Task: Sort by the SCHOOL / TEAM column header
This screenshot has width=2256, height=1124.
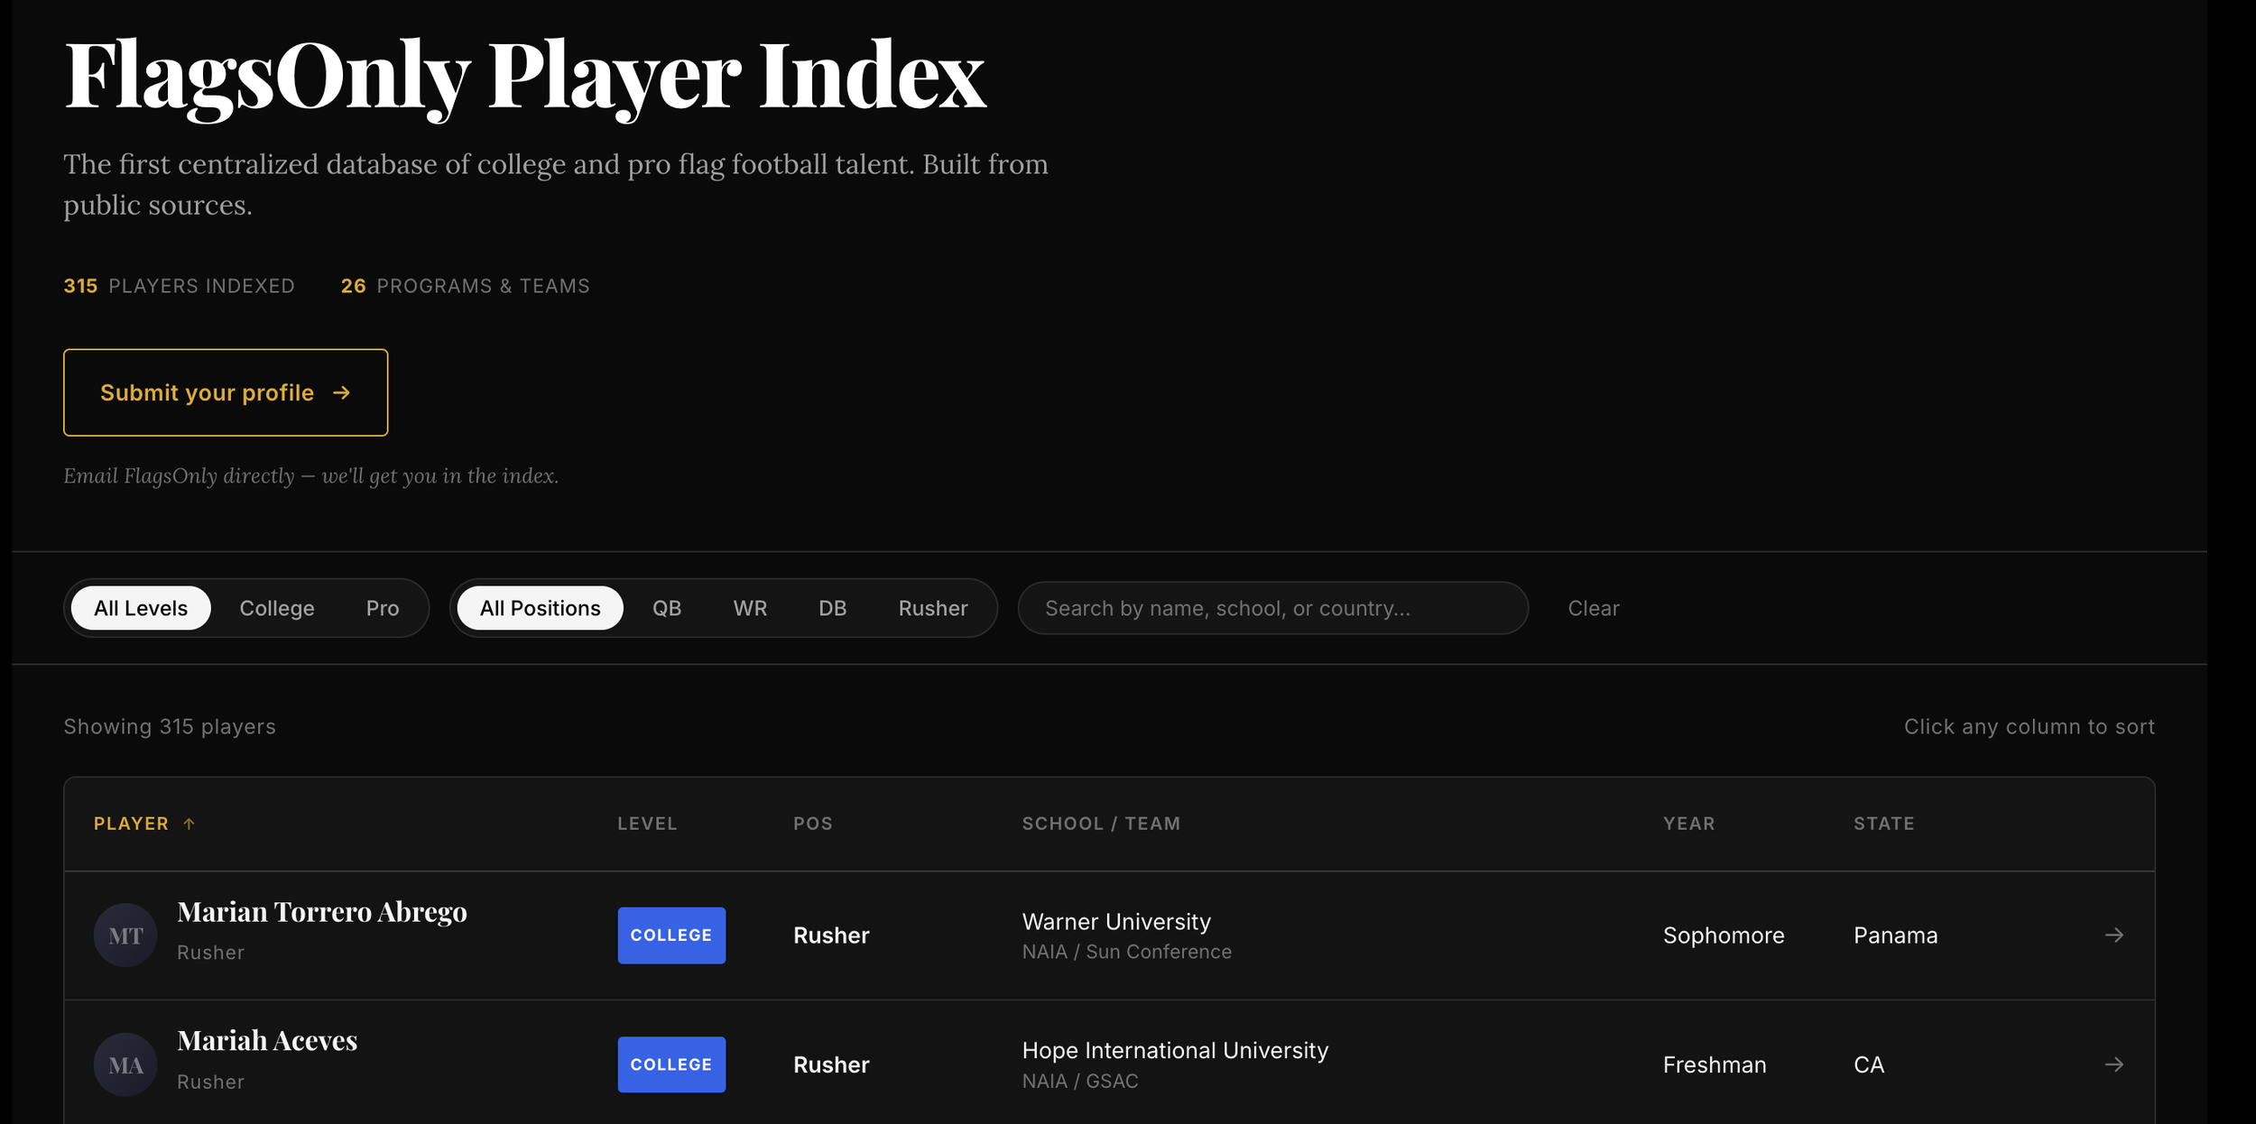Action: click(x=1101, y=824)
